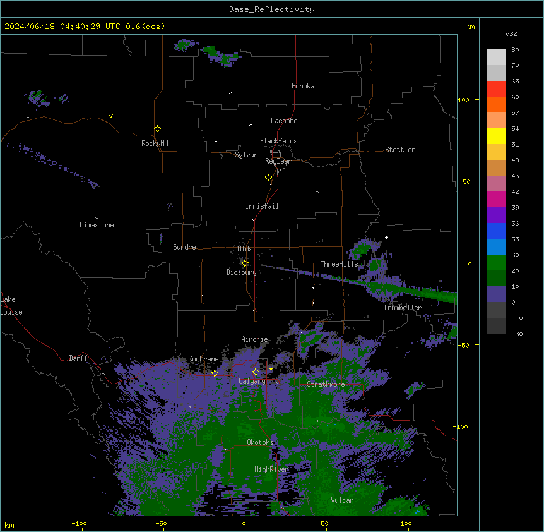Select the 39 dBZ violet swatch
Screen dimensions: 544x532
(496, 215)
